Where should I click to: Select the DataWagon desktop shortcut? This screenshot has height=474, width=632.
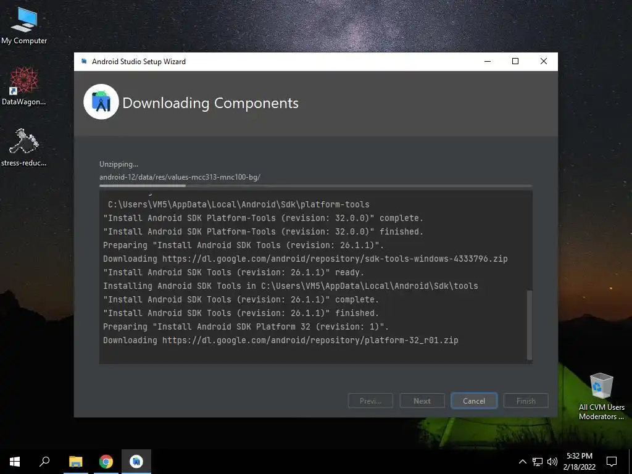pyautogui.click(x=24, y=86)
